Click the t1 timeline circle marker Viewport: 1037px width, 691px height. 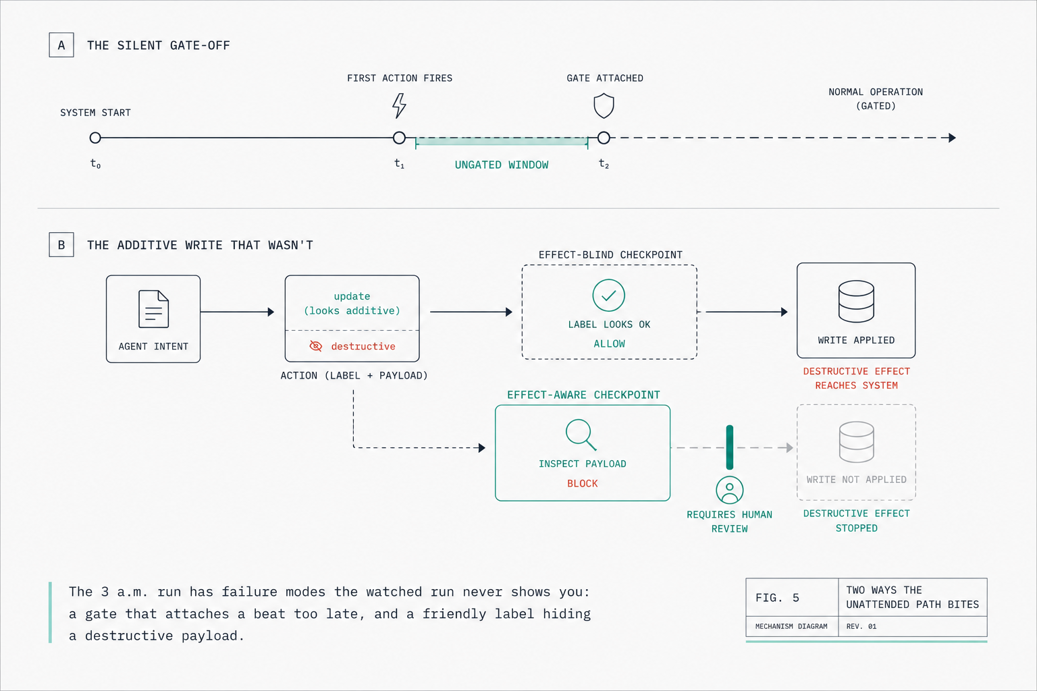pos(399,138)
